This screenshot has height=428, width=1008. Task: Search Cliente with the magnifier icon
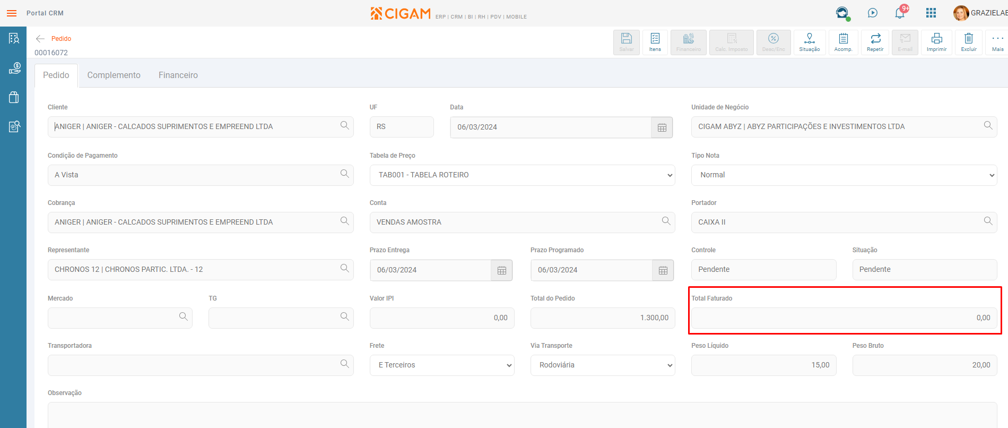[x=345, y=125]
